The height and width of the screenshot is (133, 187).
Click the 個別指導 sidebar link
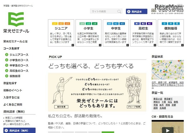15,76
